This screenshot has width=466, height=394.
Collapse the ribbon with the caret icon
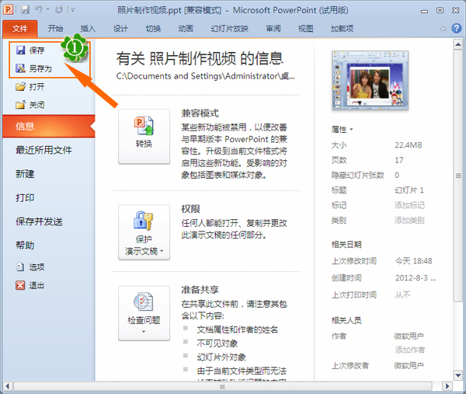443,29
